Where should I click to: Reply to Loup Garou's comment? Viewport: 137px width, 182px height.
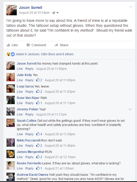click(29, 92)
